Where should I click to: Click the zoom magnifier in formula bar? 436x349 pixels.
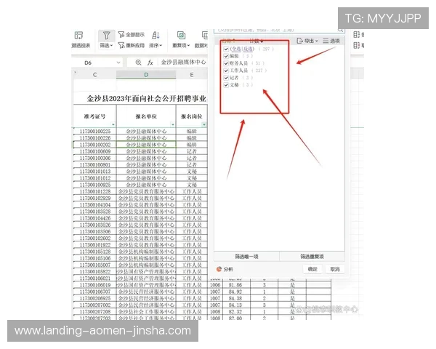(x=138, y=63)
